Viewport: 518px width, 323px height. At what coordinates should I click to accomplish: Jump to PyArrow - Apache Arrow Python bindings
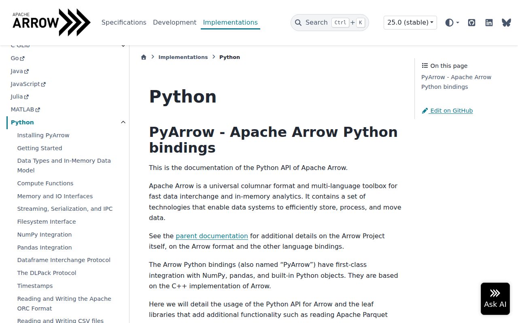pos(456,82)
